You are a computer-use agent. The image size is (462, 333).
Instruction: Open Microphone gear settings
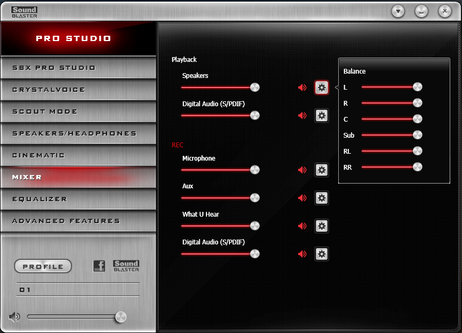pyautogui.click(x=322, y=170)
